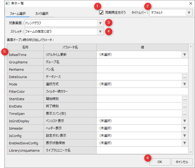Select the StartDate name cell
This screenshot has height=168, width=195.
[25, 99]
